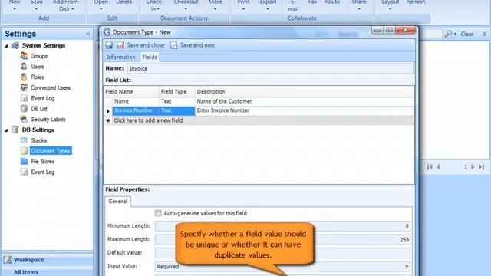The height and width of the screenshot is (276, 491).
Task: Go to the next page of results
Action: (473, 167)
